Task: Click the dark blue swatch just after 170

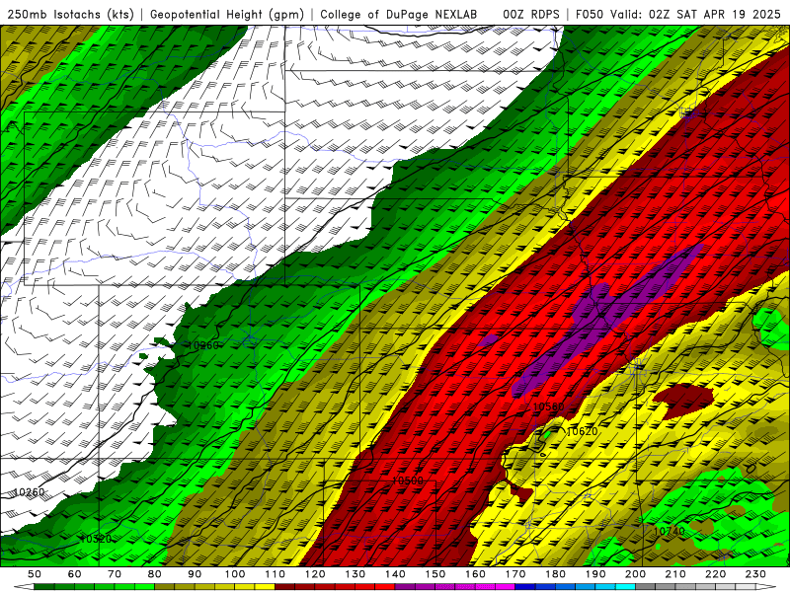Action: tap(525, 587)
